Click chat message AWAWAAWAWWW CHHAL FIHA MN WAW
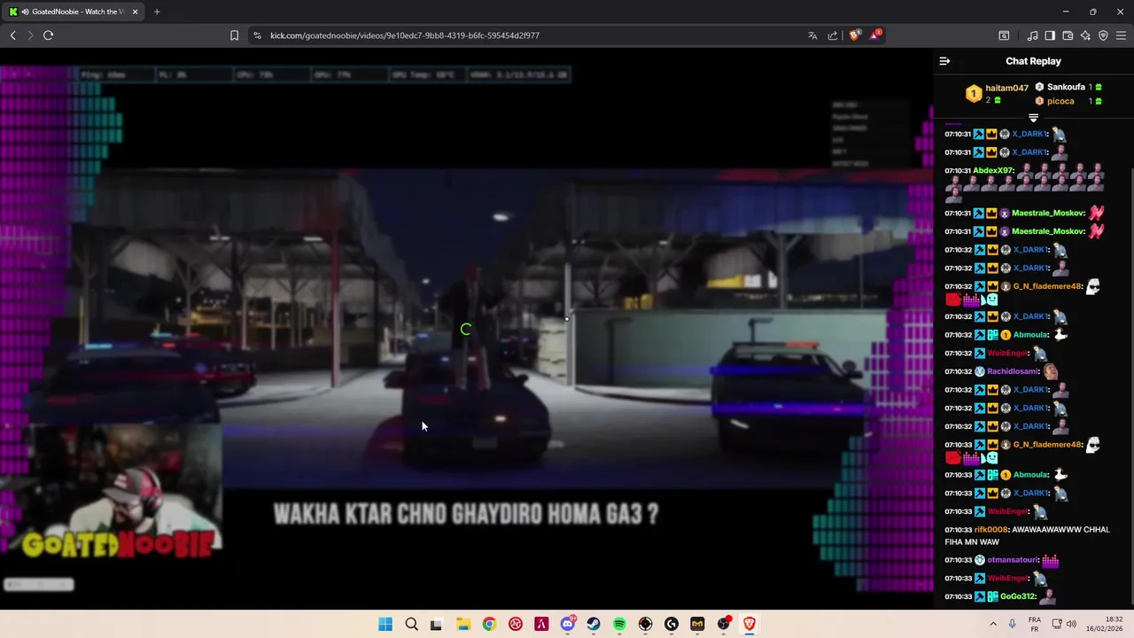Image resolution: width=1134 pixels, height=638 pixels. 1027,535
